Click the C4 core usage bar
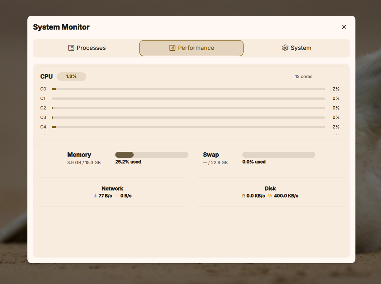Screen dimensions: 381x284 click(x=188, y=127)
